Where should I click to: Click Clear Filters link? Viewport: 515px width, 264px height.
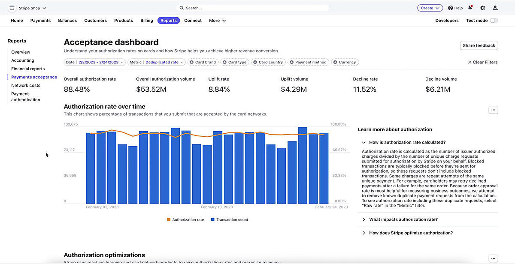pyautogui.click(x=482, y=62)
